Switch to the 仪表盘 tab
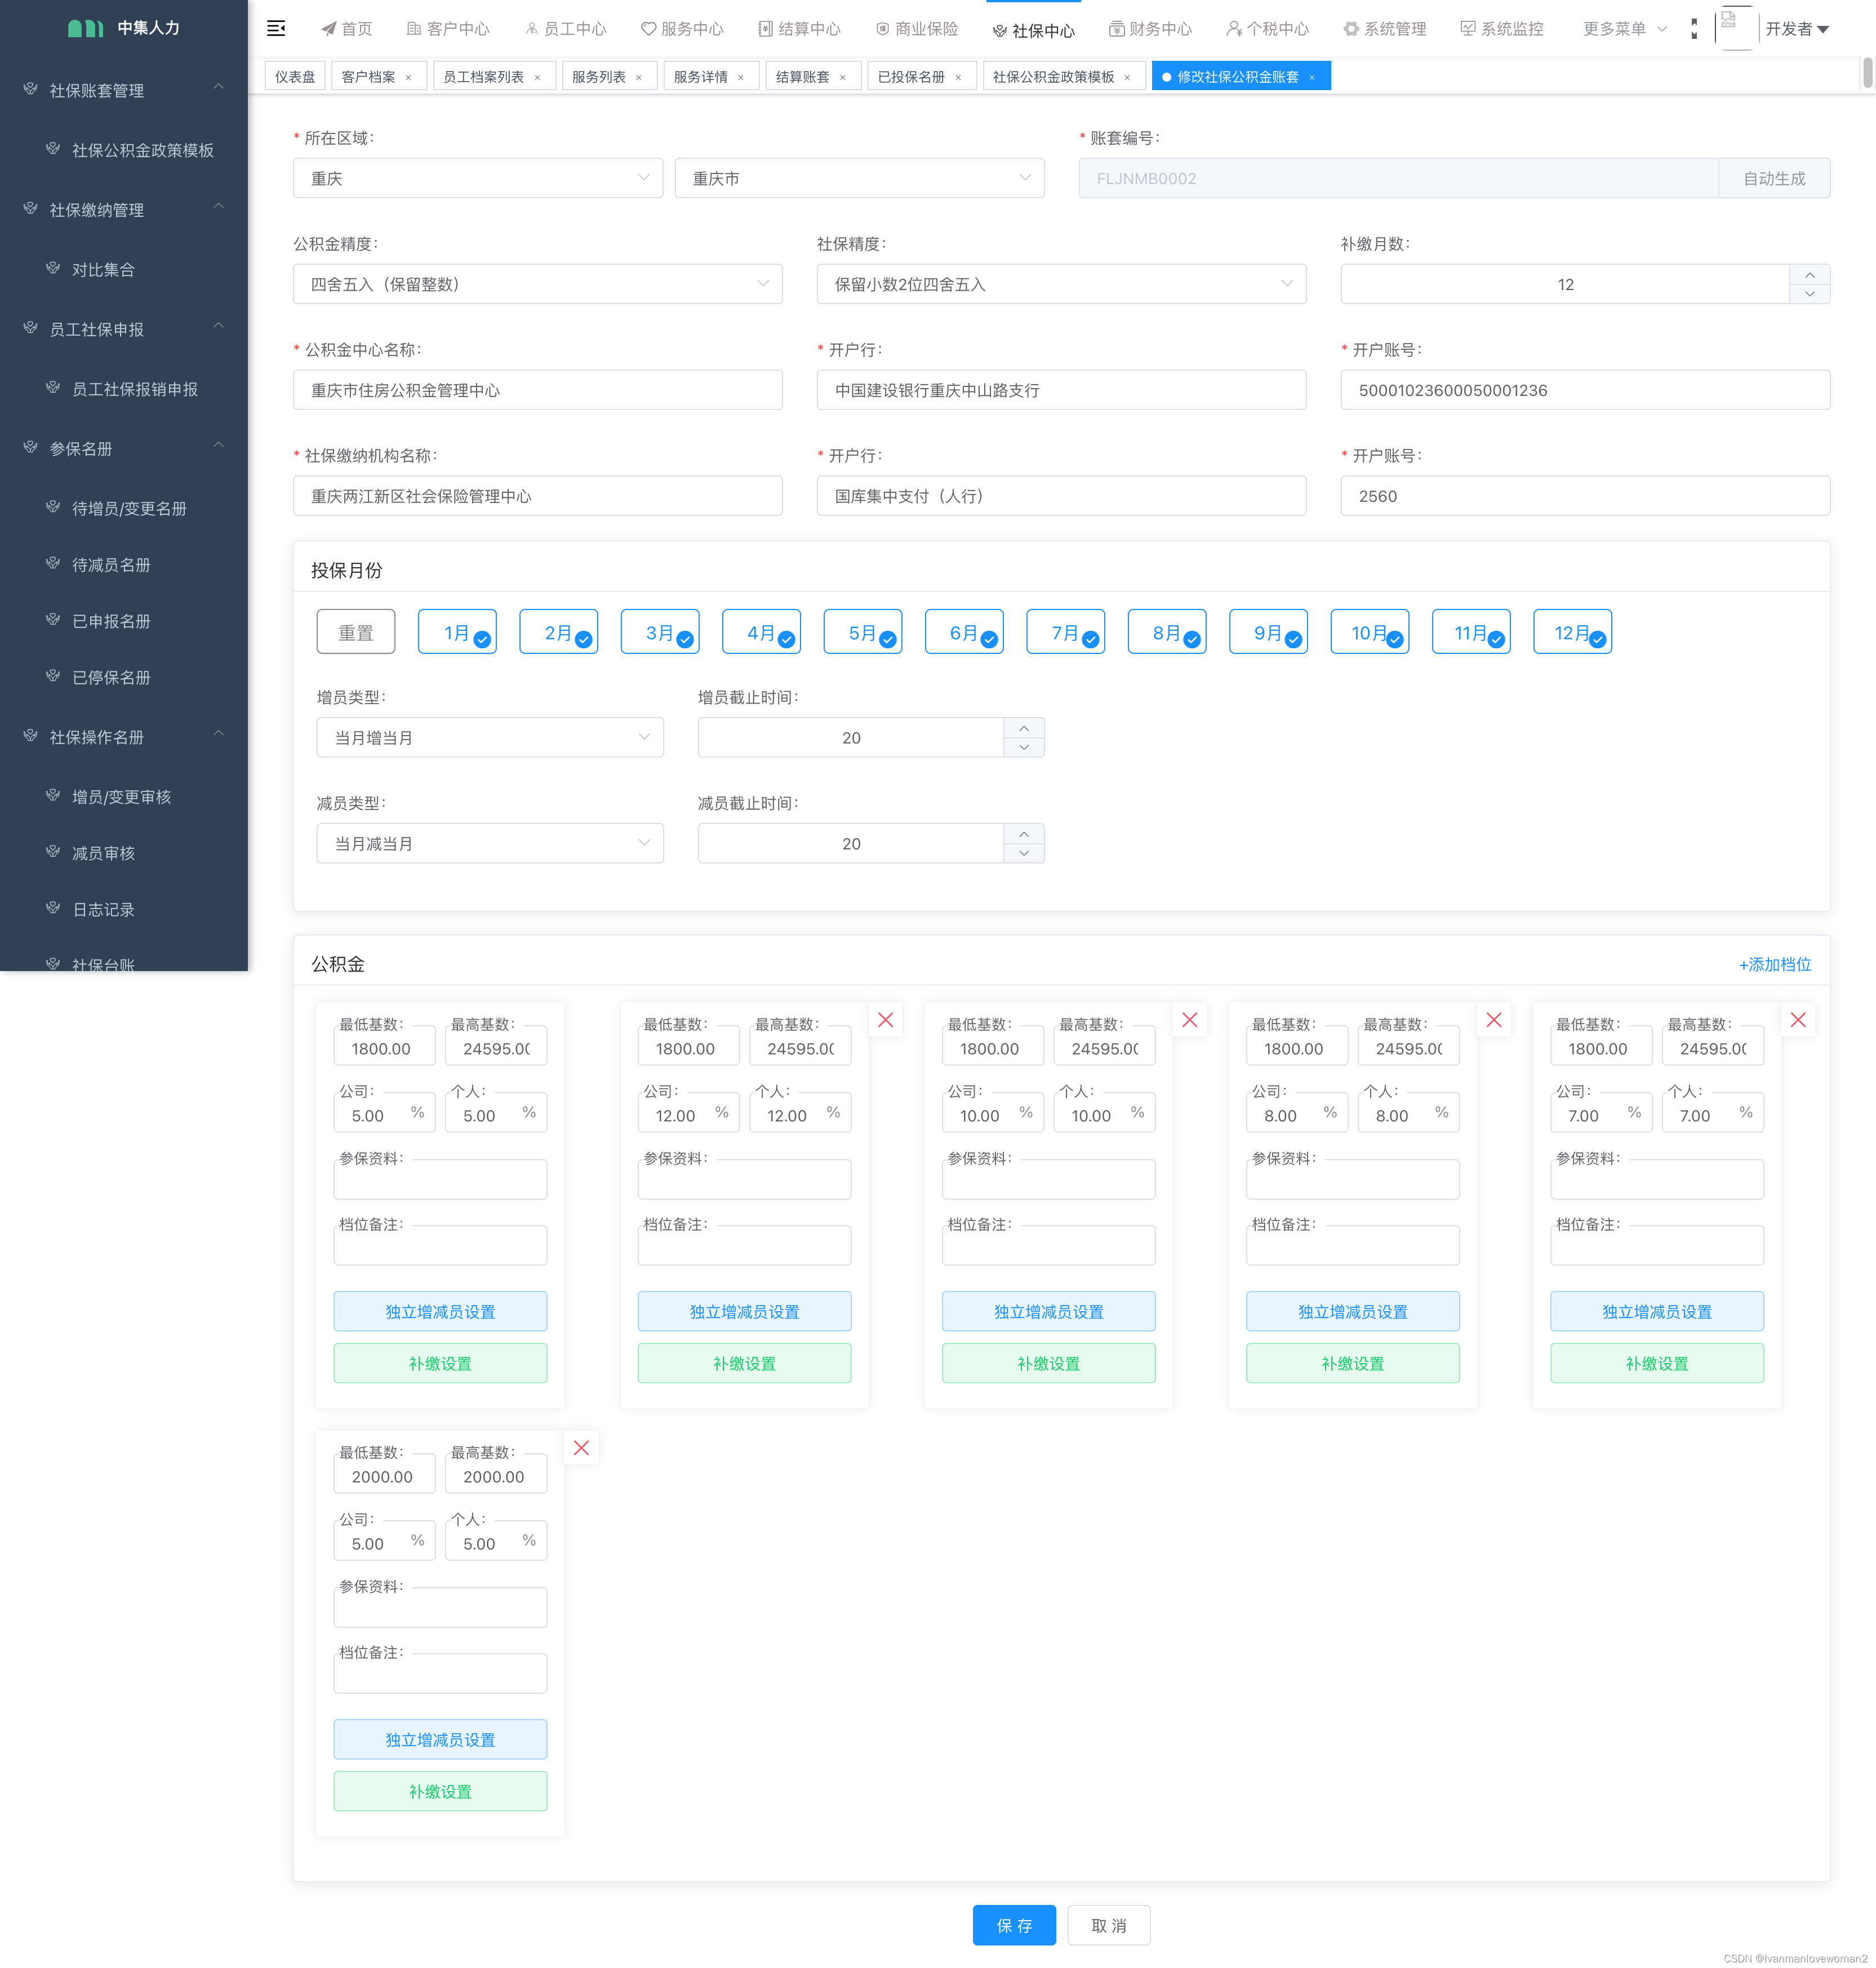This screenshot has width=1876, height=1968. coord(295,77)
